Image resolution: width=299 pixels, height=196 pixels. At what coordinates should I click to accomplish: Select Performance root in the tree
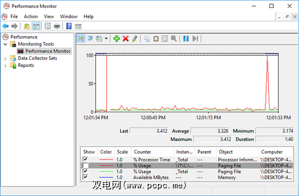(24, 36)
